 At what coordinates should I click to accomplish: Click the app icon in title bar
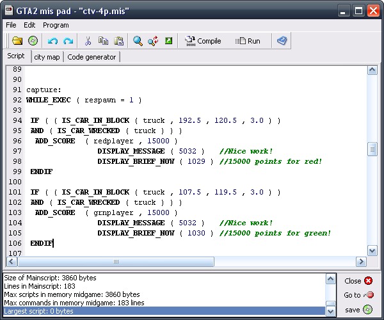tap(10, 10)
